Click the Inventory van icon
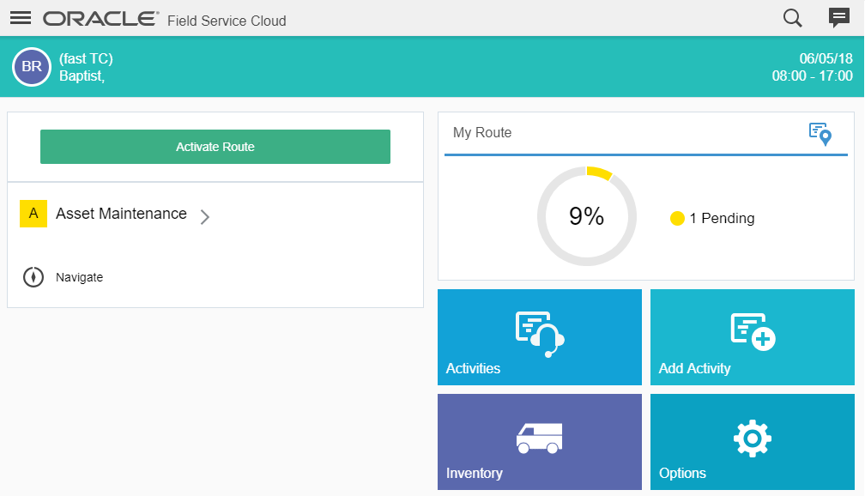This screenshot has height=496, width=865. tap(539, 438)
